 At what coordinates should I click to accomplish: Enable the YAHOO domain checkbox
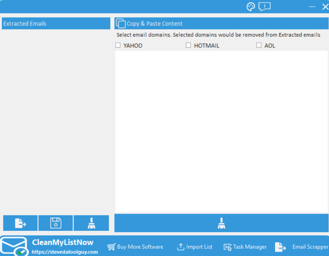118,45
